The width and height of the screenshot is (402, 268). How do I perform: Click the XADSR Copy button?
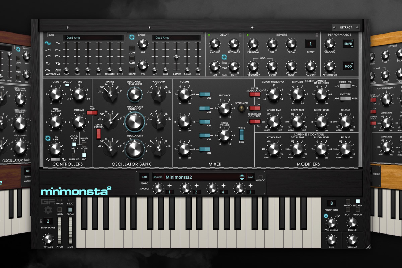(132, 48)
